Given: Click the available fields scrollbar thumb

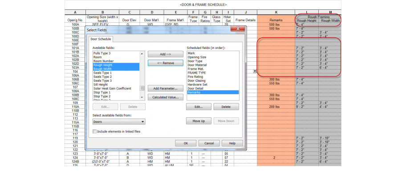Looking at the screenshot, I should [x=142, y=88].
